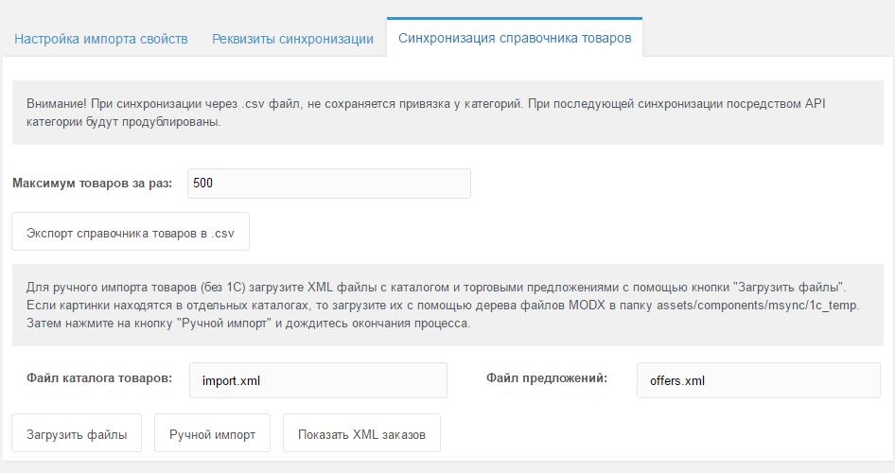Click the Файл предложений input with offers.xml
Image resolution: width=895 pixels, height=473 pixels.
point(759,380)
